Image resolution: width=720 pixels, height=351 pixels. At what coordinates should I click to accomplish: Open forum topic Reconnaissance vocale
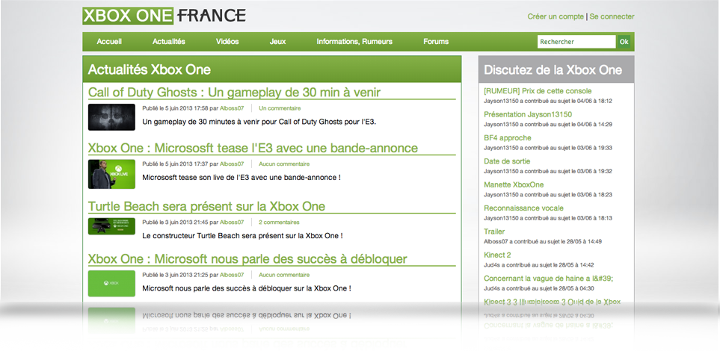(523, 208)
